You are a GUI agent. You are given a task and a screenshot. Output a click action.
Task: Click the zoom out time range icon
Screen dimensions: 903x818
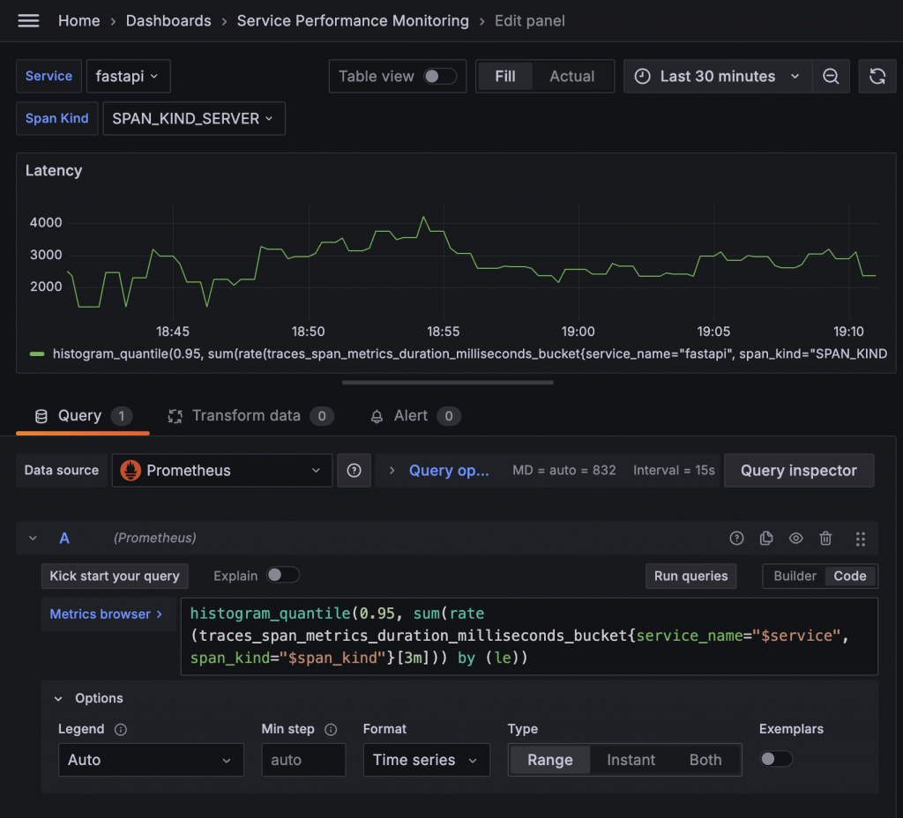831,77
